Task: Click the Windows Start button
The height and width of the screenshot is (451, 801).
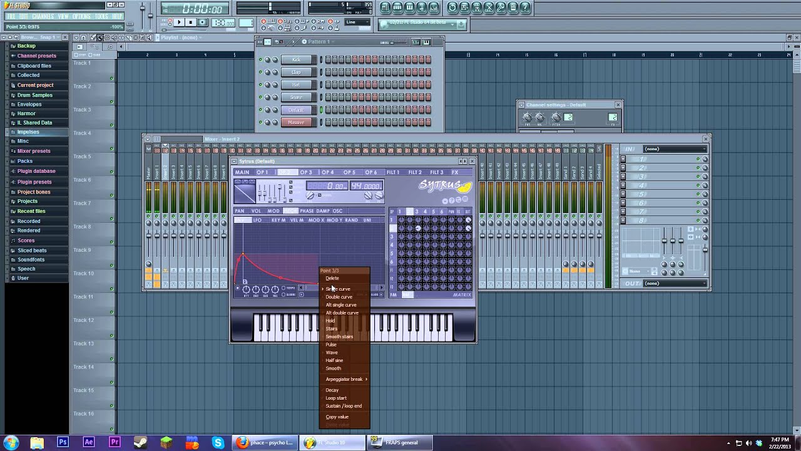Action: click(x=11, y=442)
